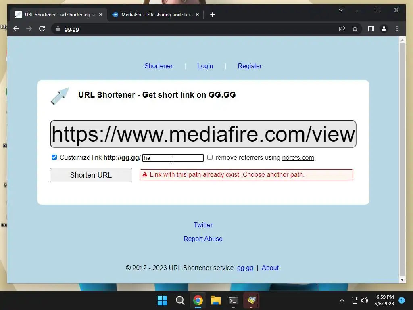
Task: Open the Register link
Action: (250, 66)
